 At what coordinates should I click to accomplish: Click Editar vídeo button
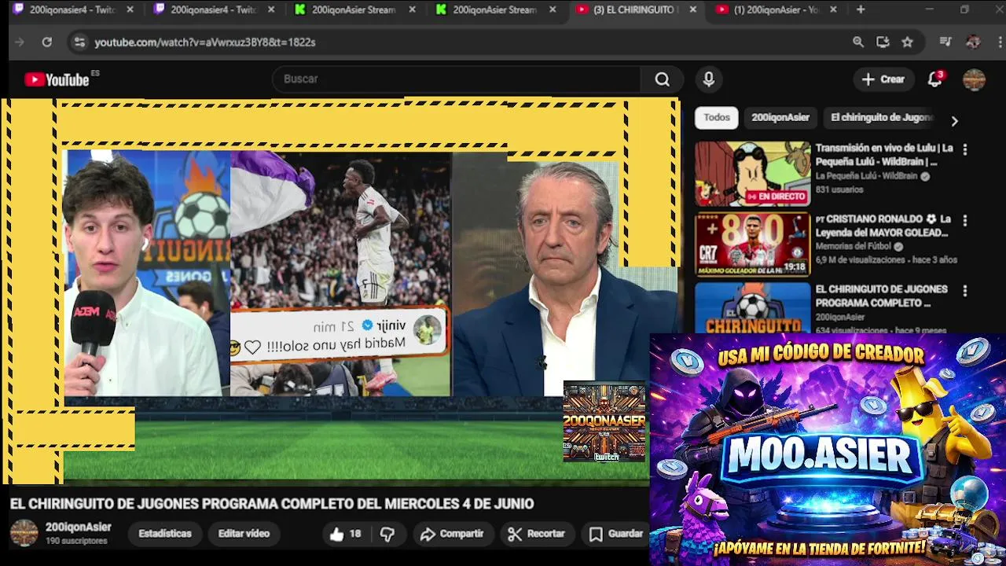pos(244,534)
